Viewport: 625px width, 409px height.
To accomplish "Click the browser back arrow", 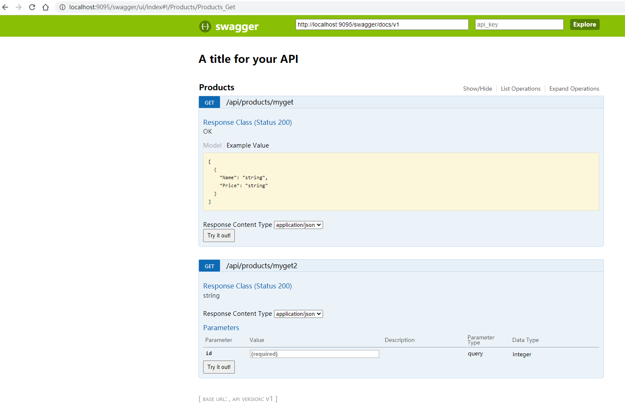I will [x=5, y=7].
